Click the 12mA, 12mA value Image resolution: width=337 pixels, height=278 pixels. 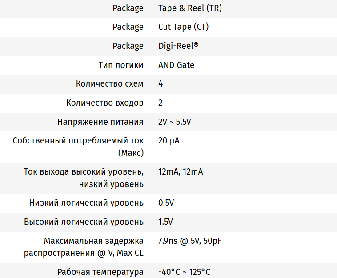[x=181, y=172]
